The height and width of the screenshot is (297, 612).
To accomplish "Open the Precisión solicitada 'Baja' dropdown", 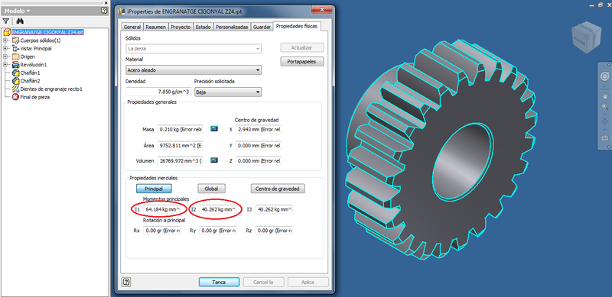I will point(228,92).
